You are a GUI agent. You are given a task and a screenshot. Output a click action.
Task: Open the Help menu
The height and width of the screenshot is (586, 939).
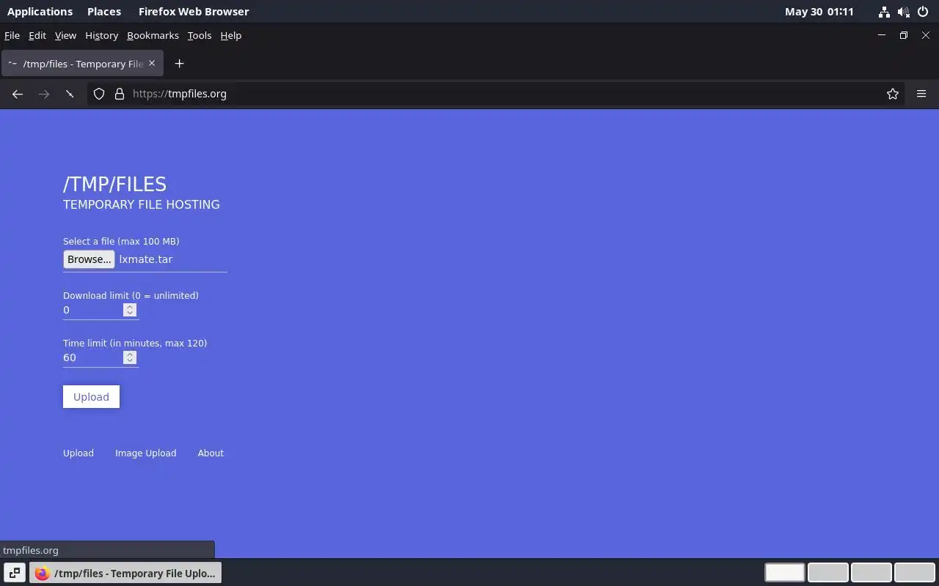click(x=231, y=35)
